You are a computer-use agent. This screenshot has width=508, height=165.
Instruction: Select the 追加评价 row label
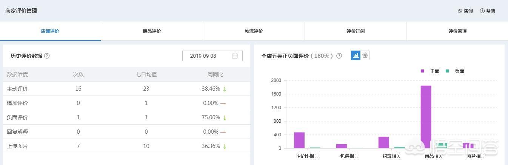[x=17, y=103]
